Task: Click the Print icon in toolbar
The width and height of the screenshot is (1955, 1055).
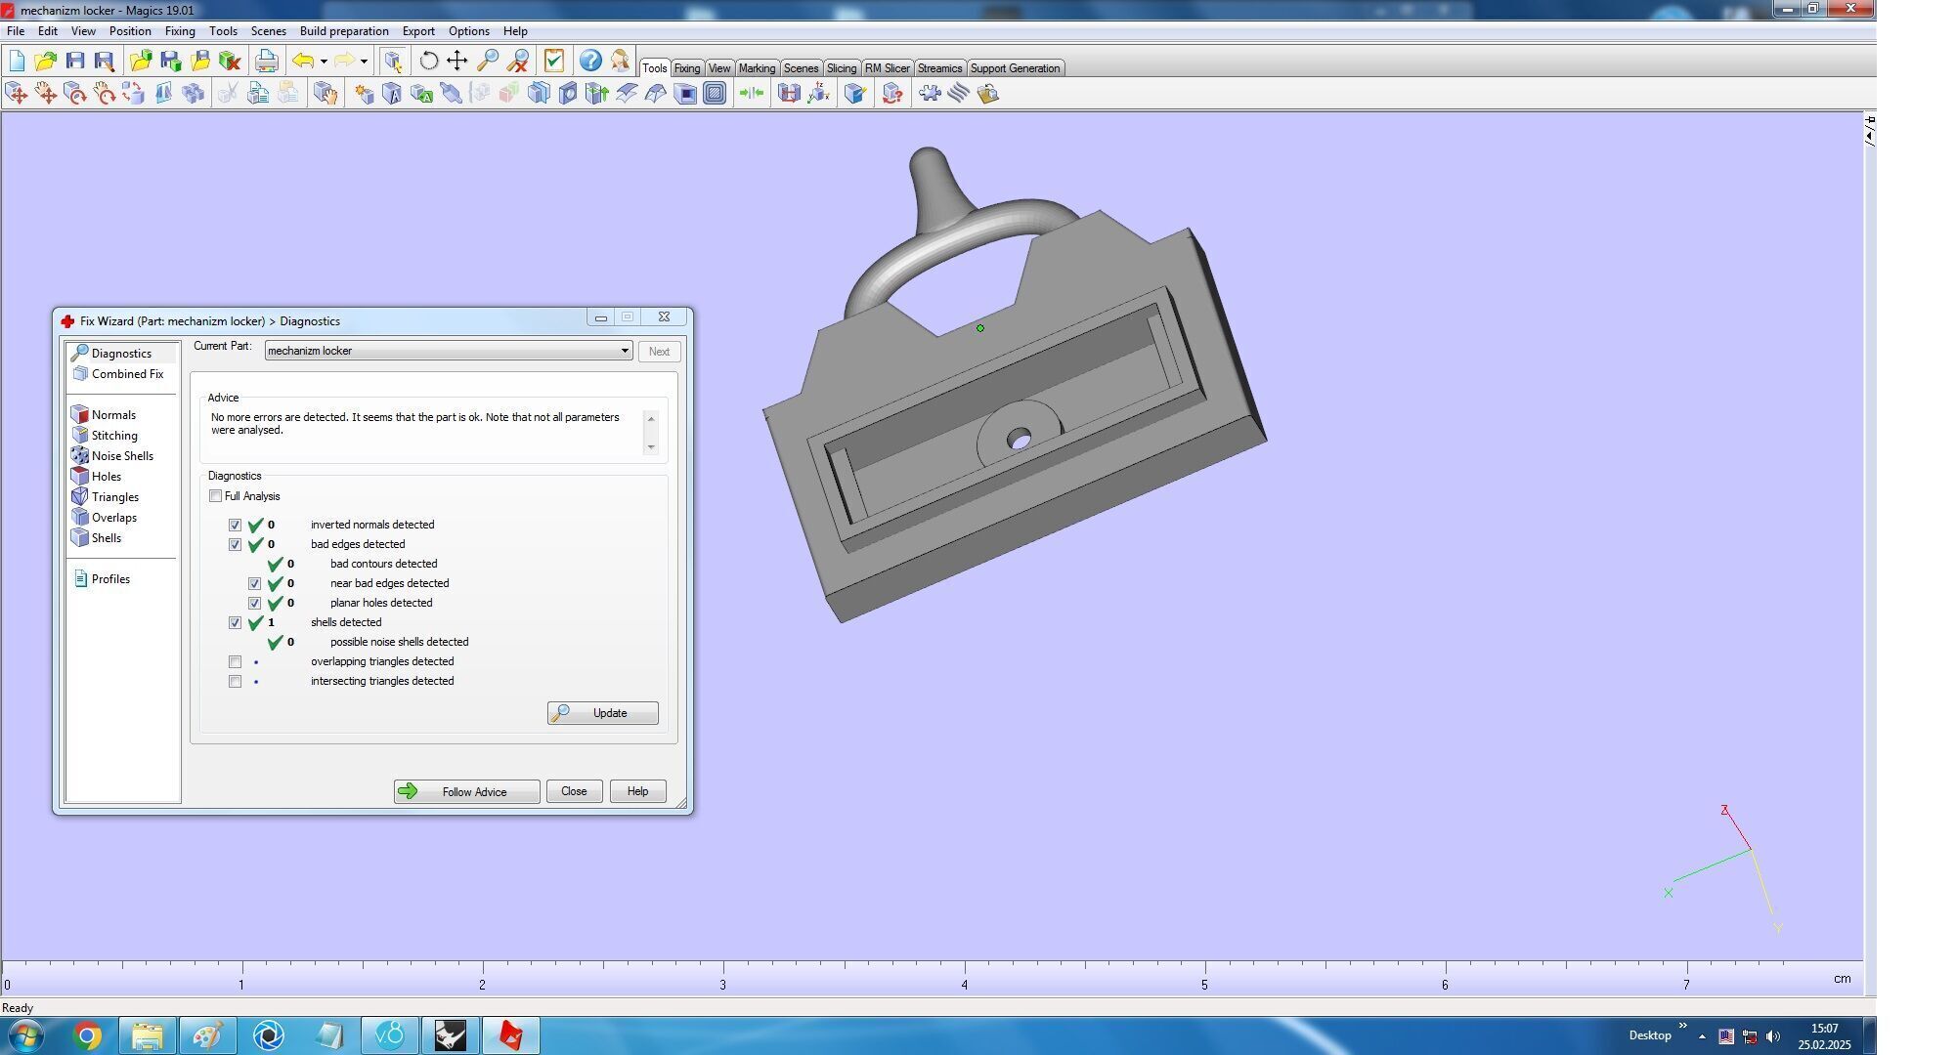Action: (266, 61)
